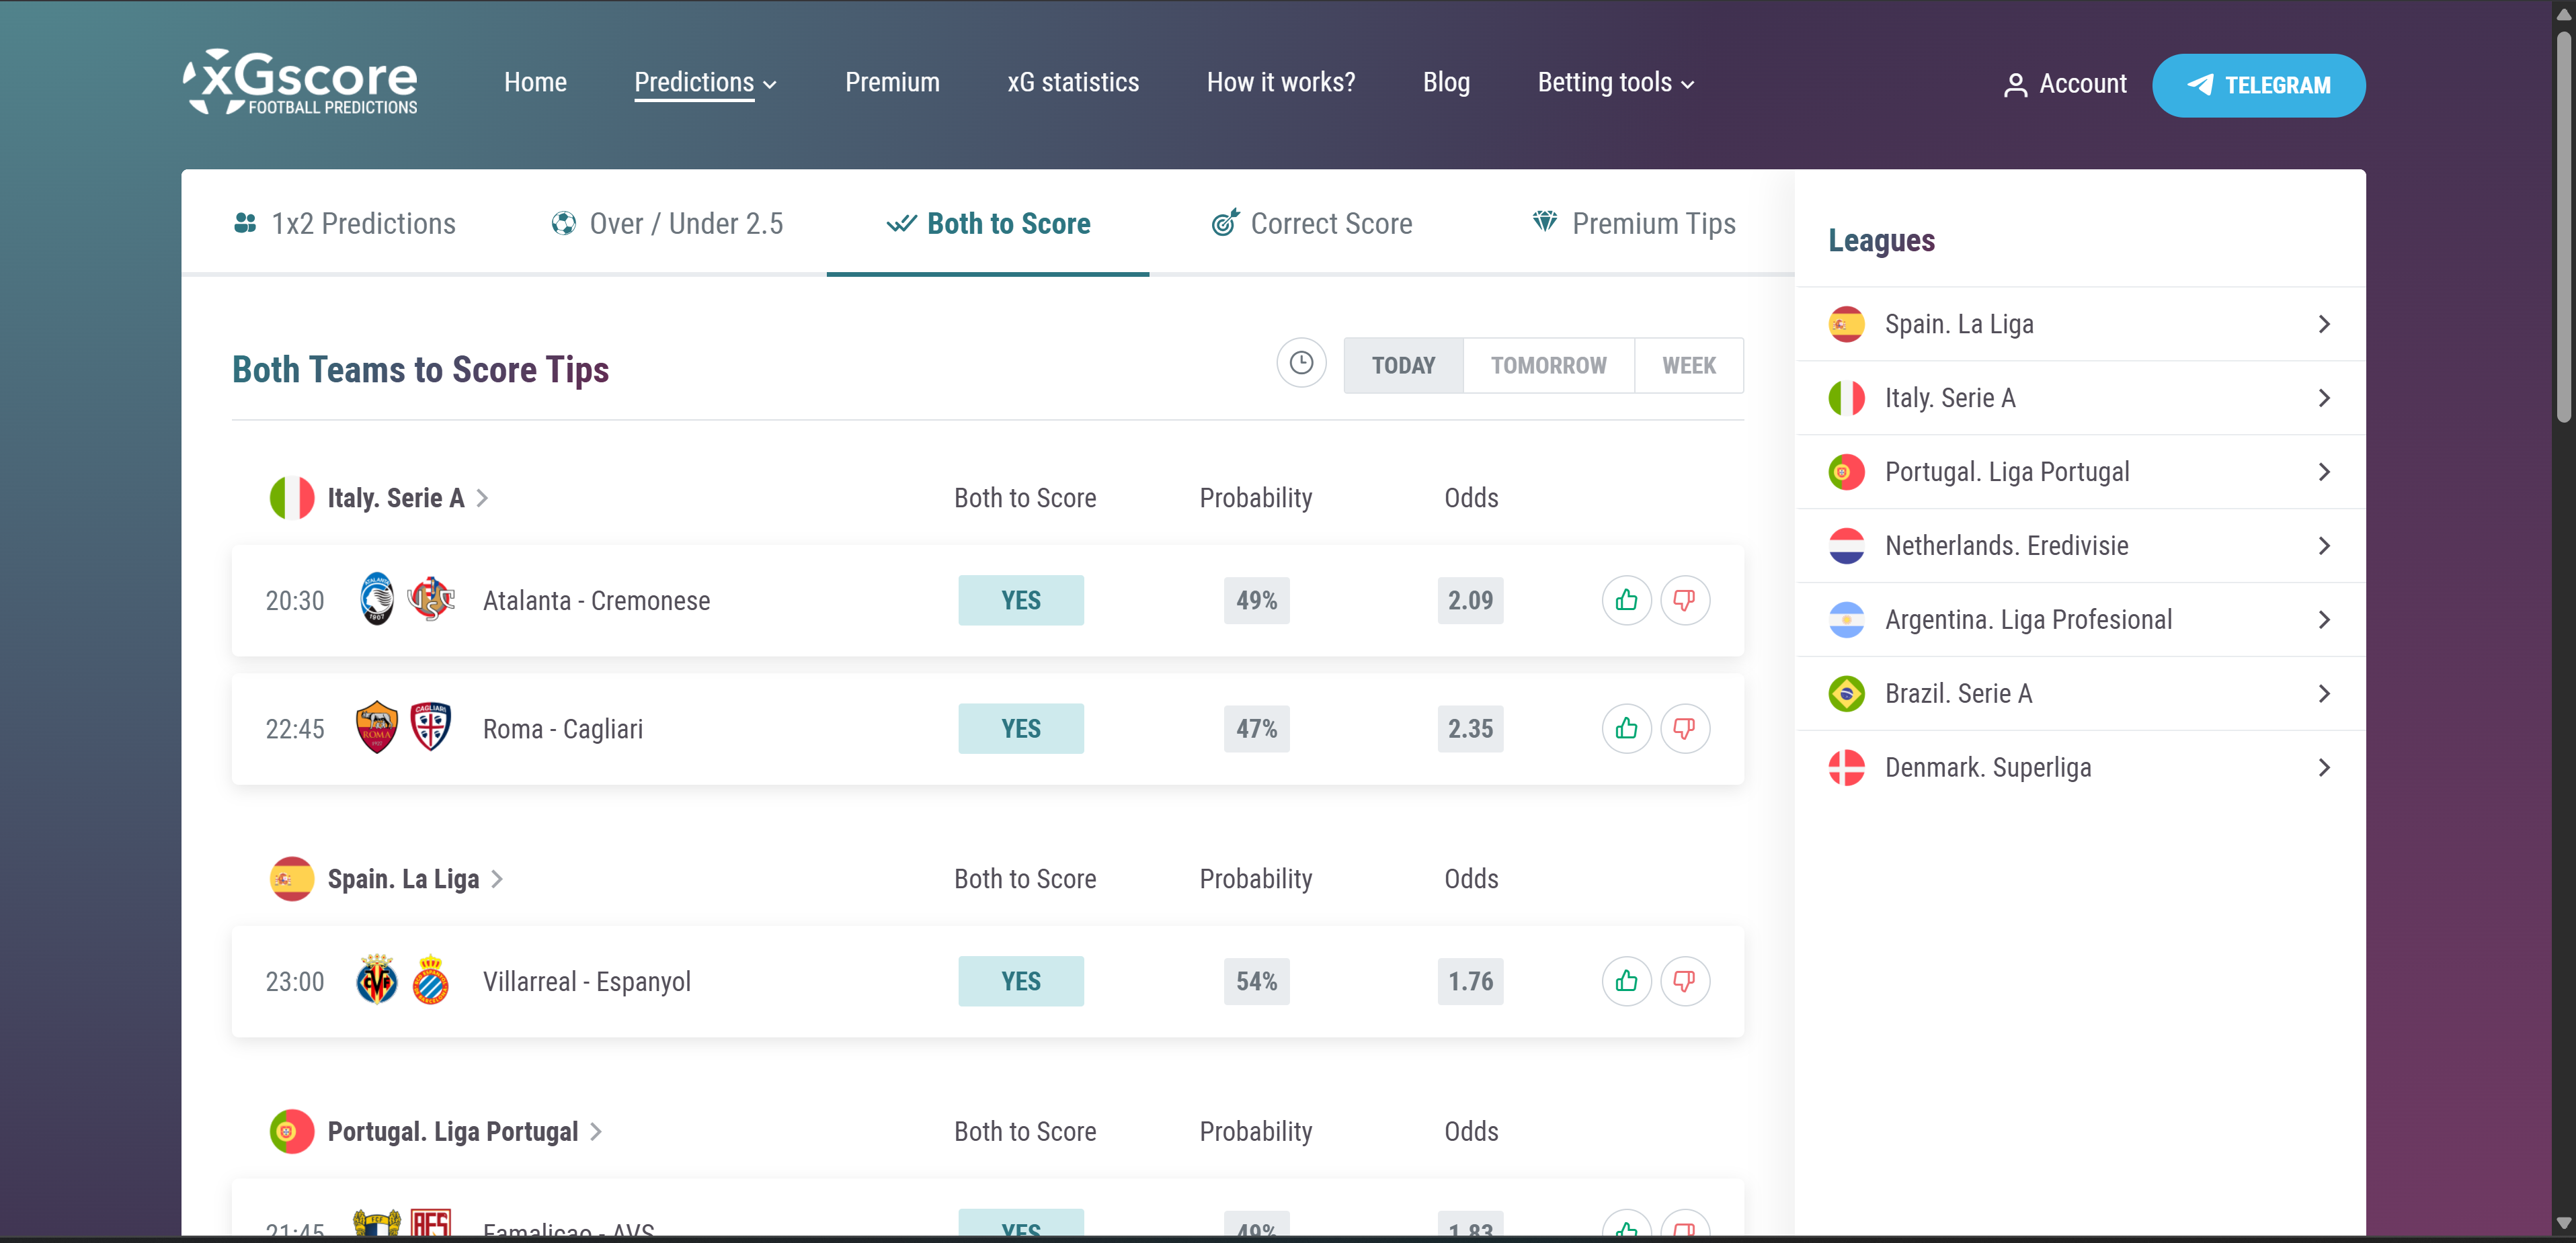Screen dimensions: 2576x1243
Task: Click the thumbs up for Villarreal - Espanyol
Action: tap(1626, 981)
